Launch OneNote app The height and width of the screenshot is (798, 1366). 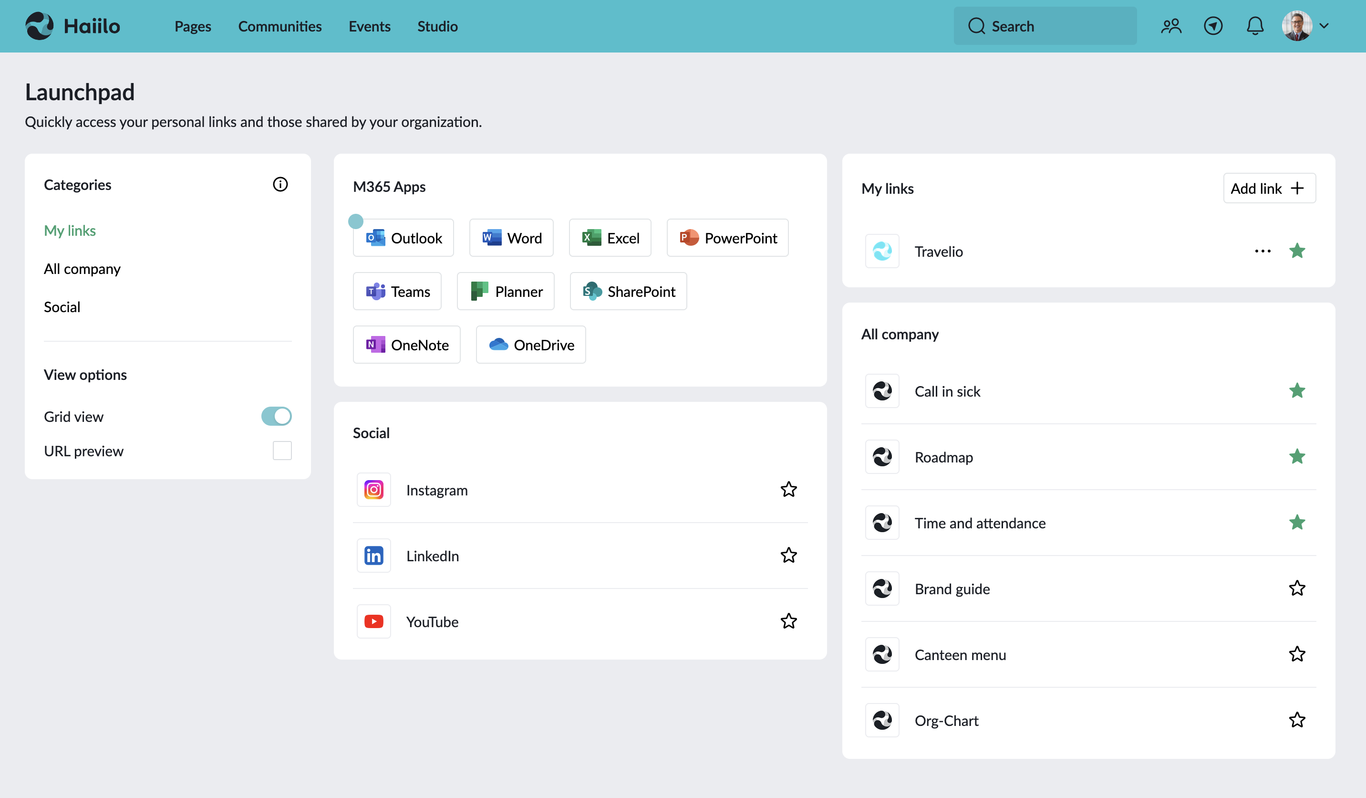pyautogui.click(x=406, y=345)
